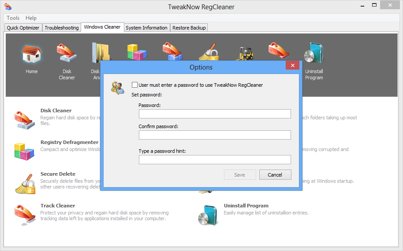The width and height of the screenshot is (403, 251).
Task: Maximize the TweakNow RegCleaner window
Action: (x=374, y=5)
